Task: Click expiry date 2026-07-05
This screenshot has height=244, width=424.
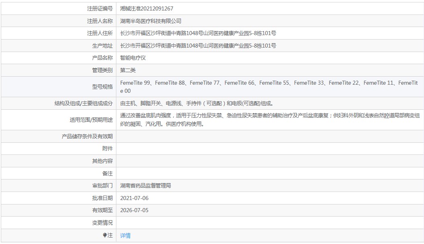Action: (134, 211)
